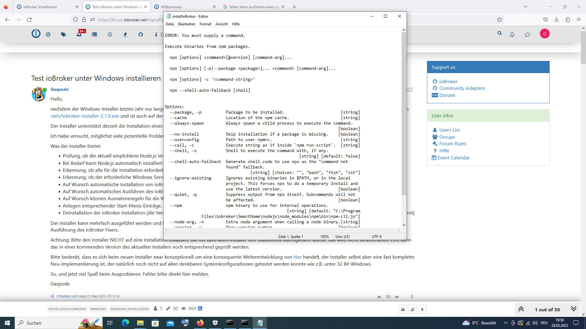Click the 'WINDOWS INSTALLATION' topic tag
This screenshot has width=586, height=329.
click(x=129, y=309)
